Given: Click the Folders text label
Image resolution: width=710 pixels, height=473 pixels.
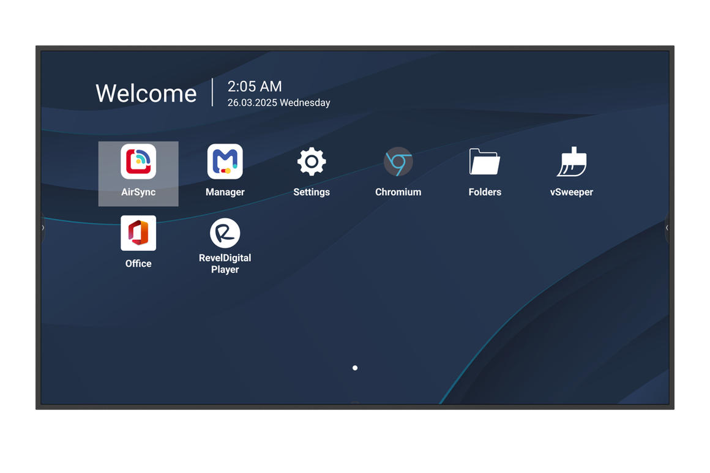Looking at the screenshot, I should (x=485, y=192).
